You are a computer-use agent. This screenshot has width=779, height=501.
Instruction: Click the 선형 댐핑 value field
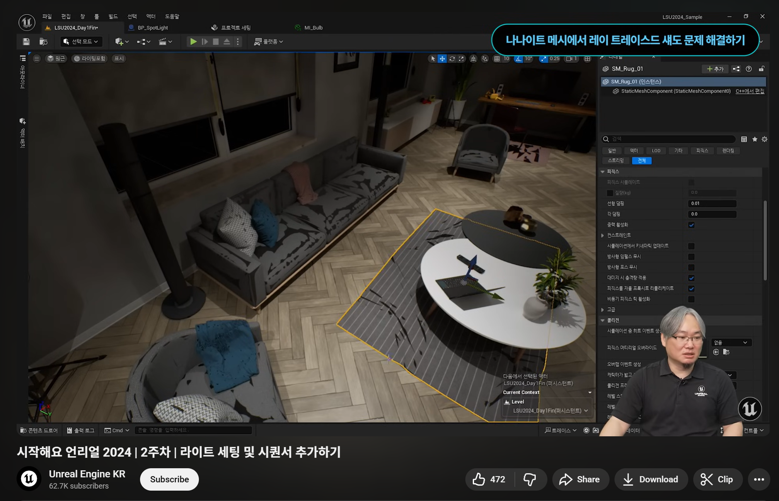coord(712,204)
